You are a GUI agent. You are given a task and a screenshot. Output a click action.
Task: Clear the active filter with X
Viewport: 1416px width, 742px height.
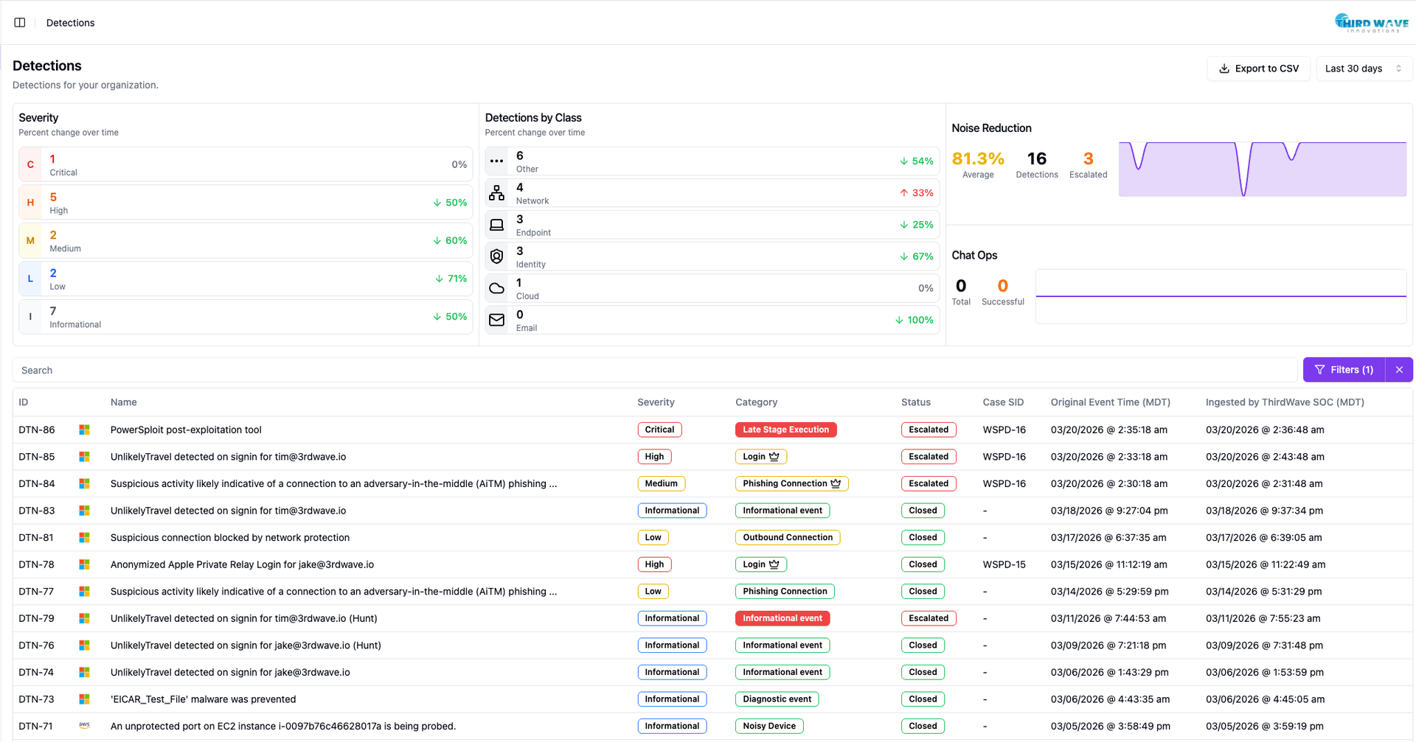1399,370
